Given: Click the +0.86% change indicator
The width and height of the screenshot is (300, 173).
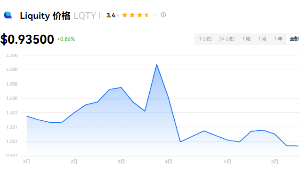Looking at the screenshot, I should [66, 39].
